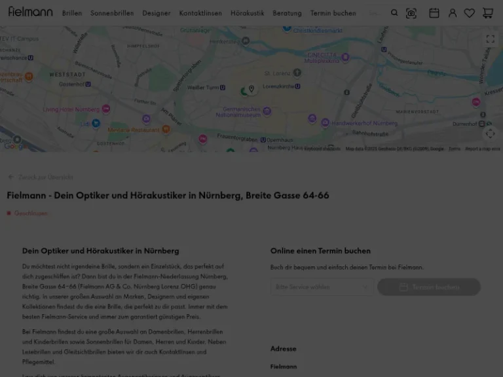Open the Beratung menu
Screen dimensions: 503x377
coord(287,13)
